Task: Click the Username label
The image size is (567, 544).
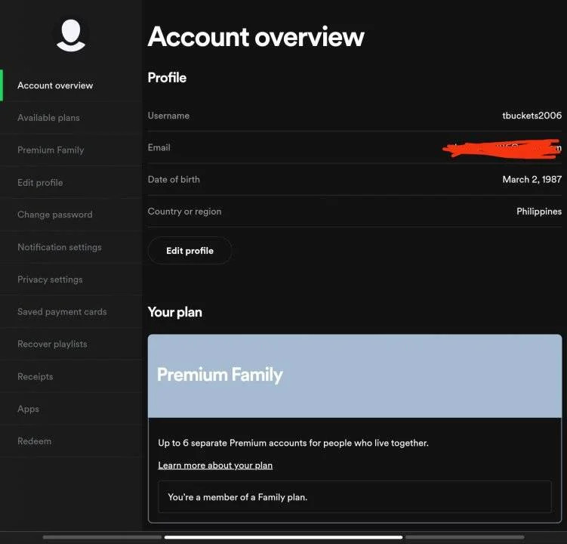Action: click(x=168, y=116)
